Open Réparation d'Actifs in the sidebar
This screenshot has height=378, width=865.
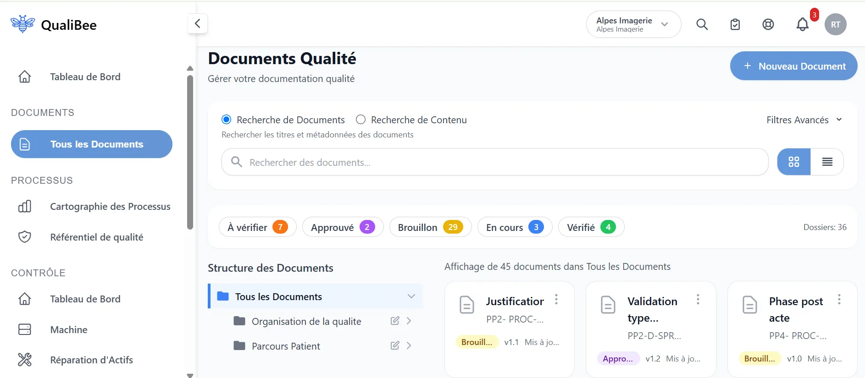[92, 360]
